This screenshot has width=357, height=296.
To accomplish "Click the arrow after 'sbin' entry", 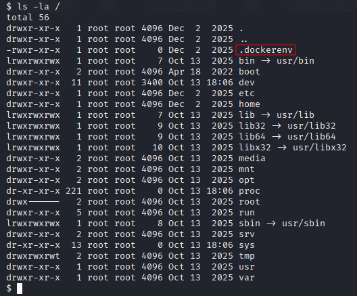I will (271, 224).
